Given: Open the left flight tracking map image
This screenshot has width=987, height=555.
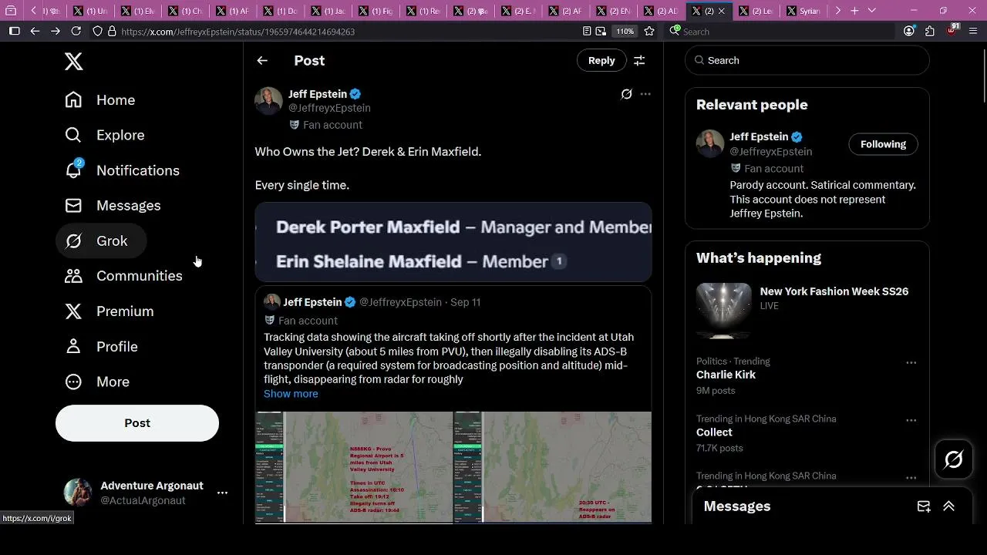Looking at the screenshot, I should click(354, 467).
